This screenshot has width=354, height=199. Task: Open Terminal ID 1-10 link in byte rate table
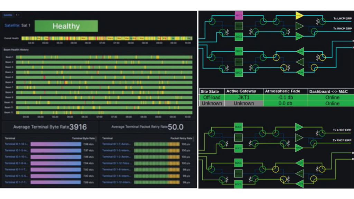(x=16, y=157)
